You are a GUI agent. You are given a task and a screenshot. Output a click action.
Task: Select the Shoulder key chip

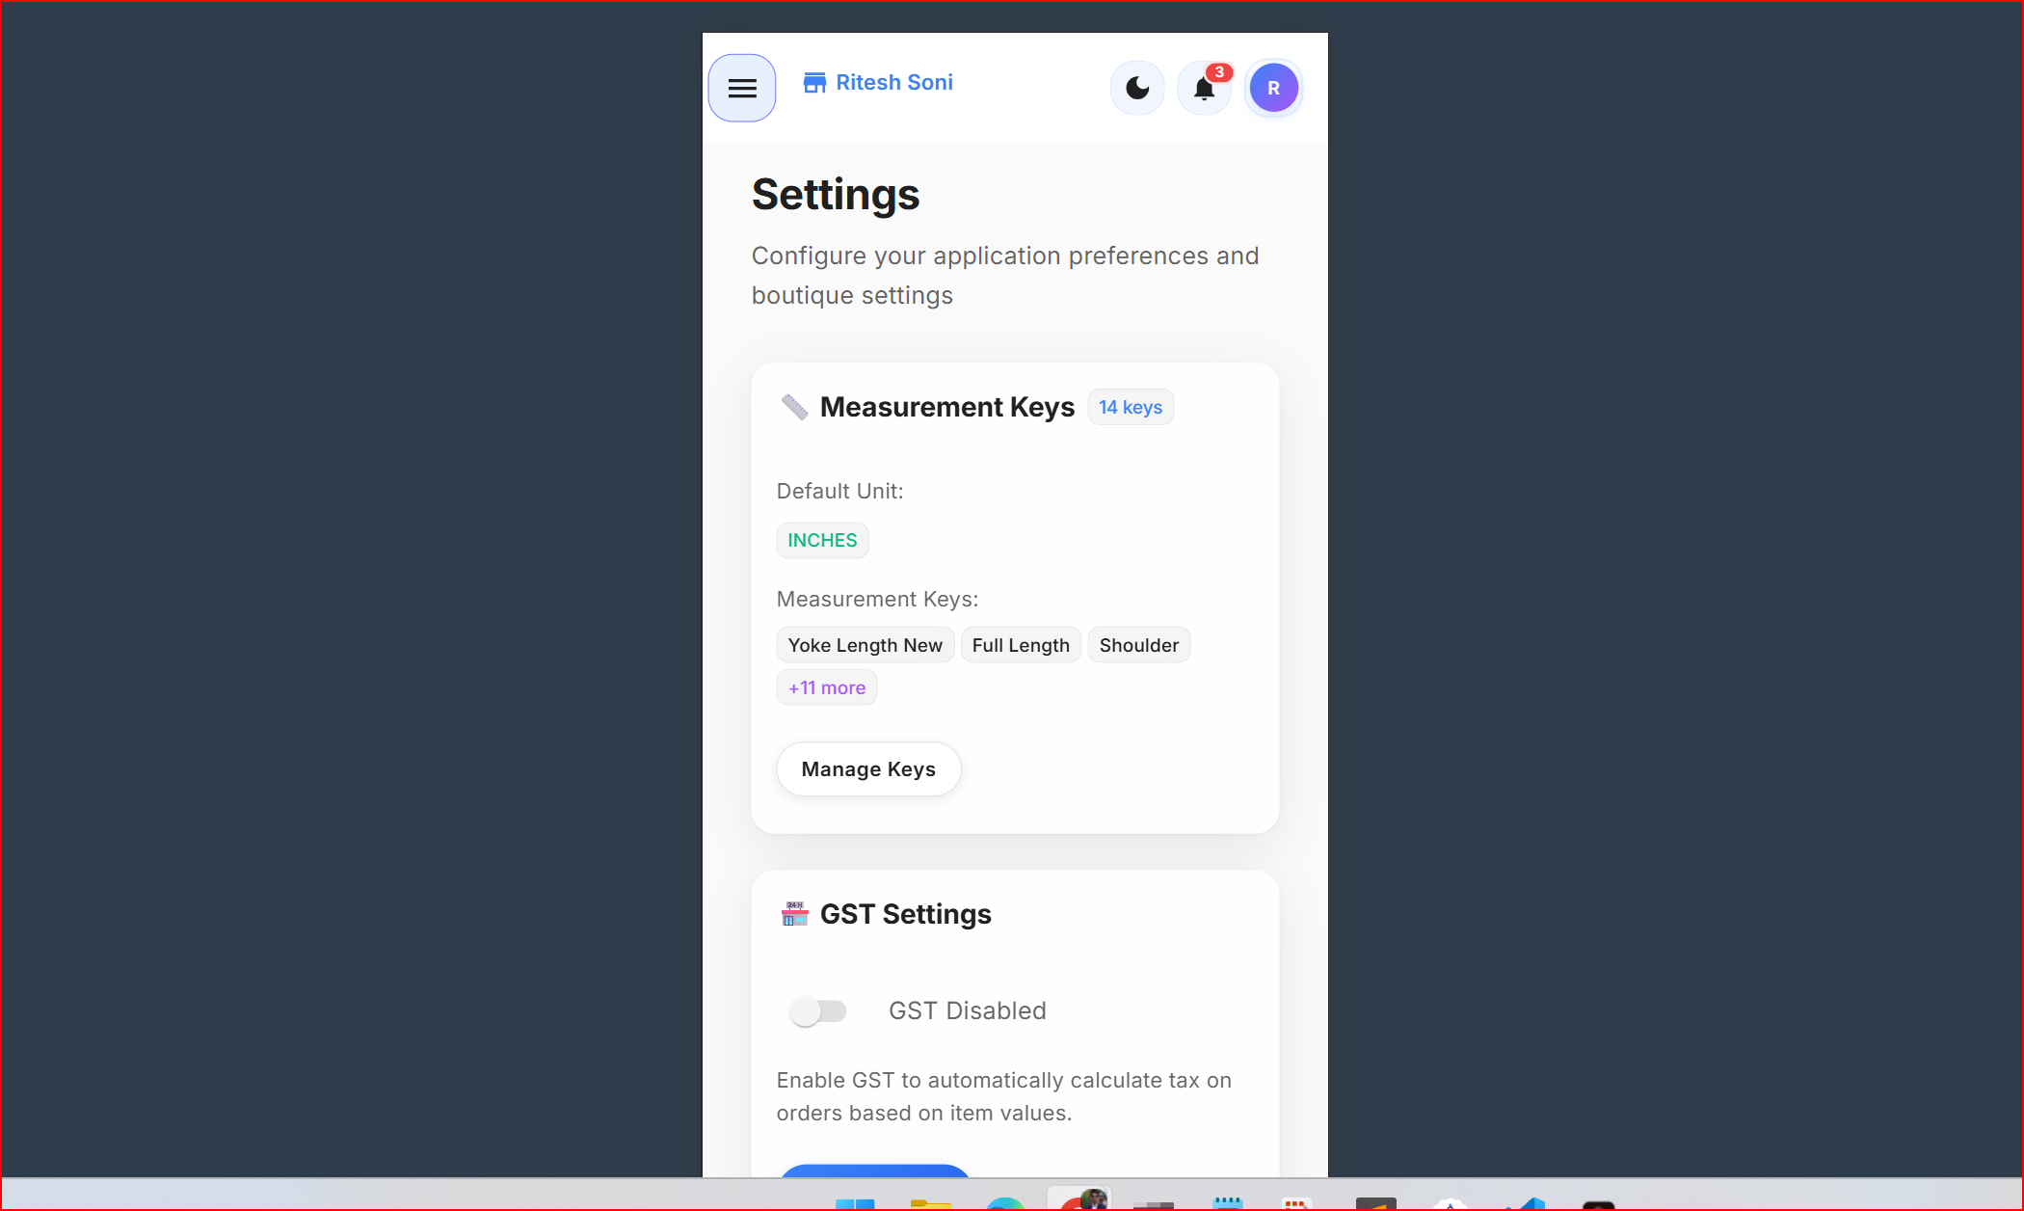coord(1138,645)
